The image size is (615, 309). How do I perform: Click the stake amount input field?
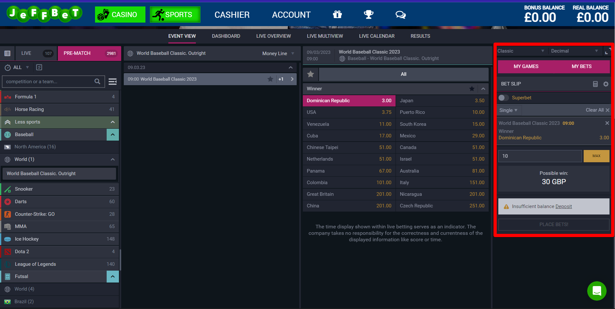click(x=540, y=156)
